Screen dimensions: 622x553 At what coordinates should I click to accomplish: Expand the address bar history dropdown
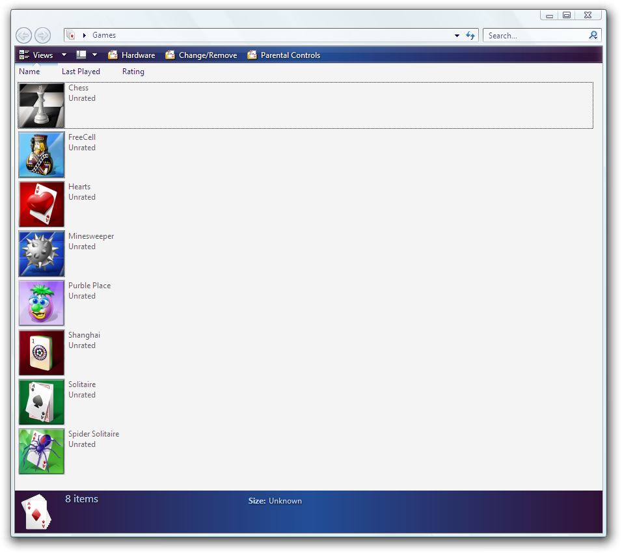[x=457, y=35]
